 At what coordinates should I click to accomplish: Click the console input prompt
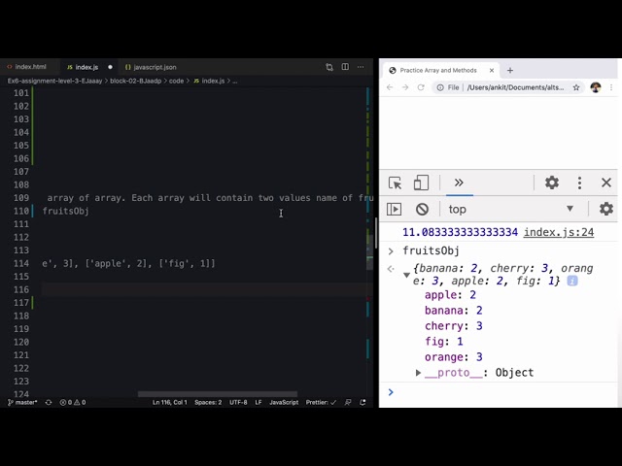tap(500, 392)
